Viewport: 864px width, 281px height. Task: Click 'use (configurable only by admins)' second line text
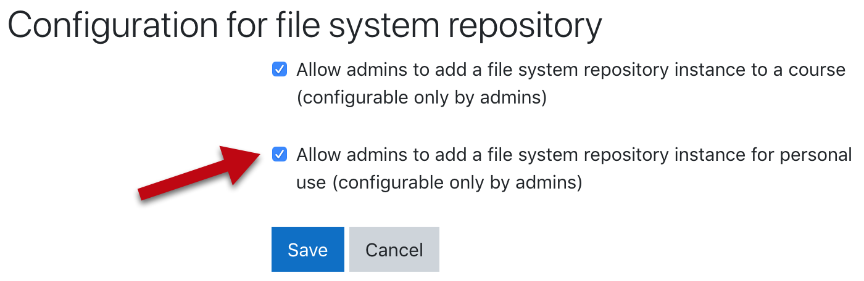click(439, 183)
